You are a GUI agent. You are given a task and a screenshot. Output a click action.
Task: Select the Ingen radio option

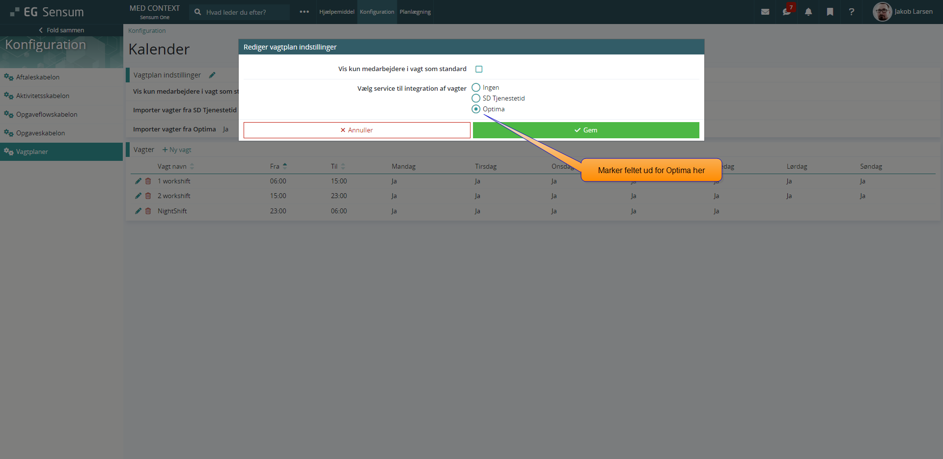(476, 87)
